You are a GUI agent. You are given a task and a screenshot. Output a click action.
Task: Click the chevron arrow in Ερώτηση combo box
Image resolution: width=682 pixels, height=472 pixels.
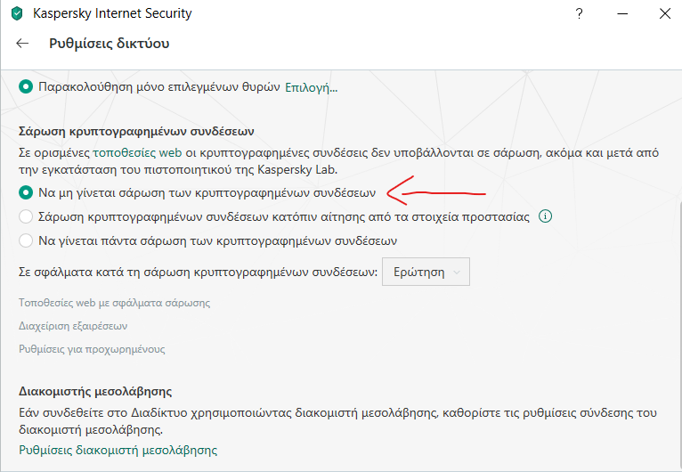pos(456,273)
